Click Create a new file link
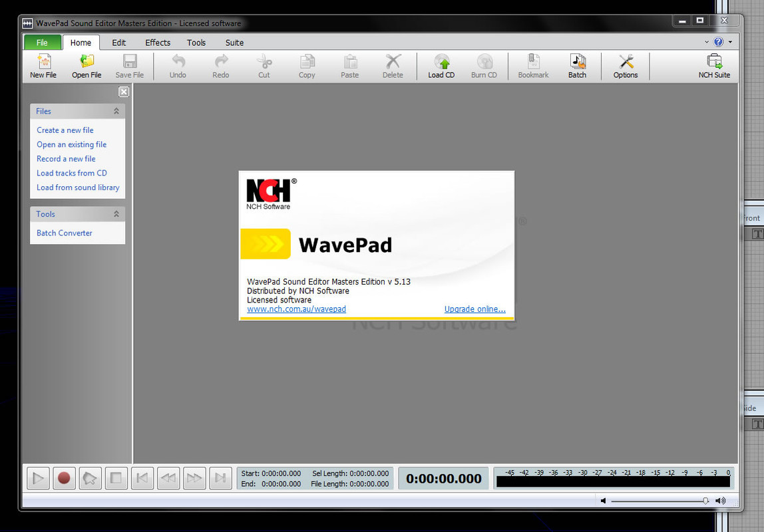 point(65,130)
